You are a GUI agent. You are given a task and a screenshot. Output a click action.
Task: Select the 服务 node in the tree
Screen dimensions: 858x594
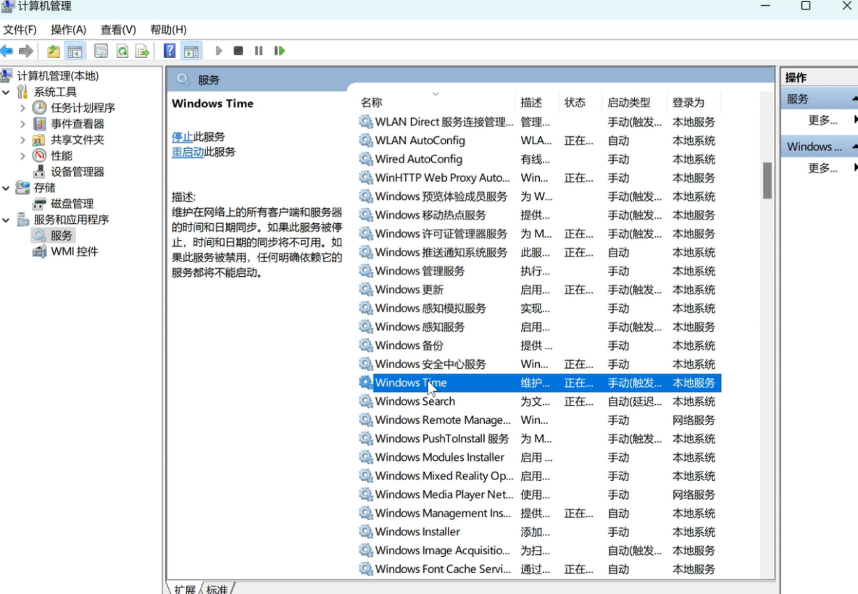point(62,235)
